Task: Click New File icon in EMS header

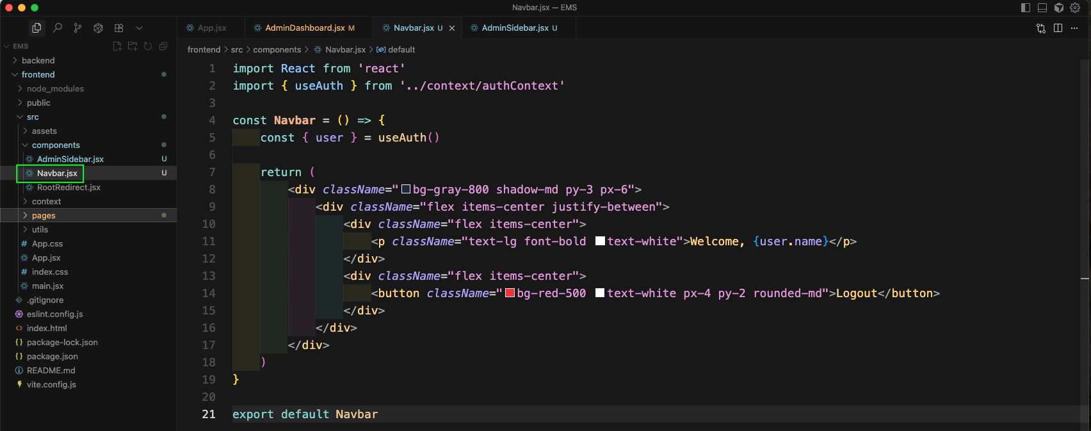Action: (x=117, y=46)
